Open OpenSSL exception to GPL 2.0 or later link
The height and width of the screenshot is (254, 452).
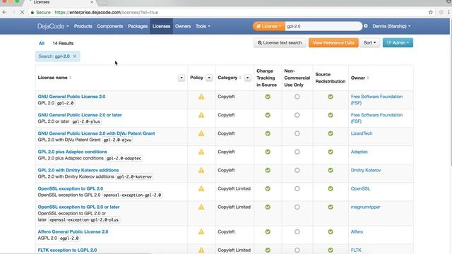[x=78, y=207]
